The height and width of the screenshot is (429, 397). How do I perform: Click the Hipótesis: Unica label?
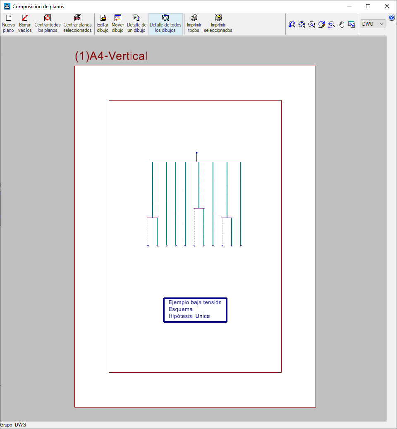tap(189, 316)
